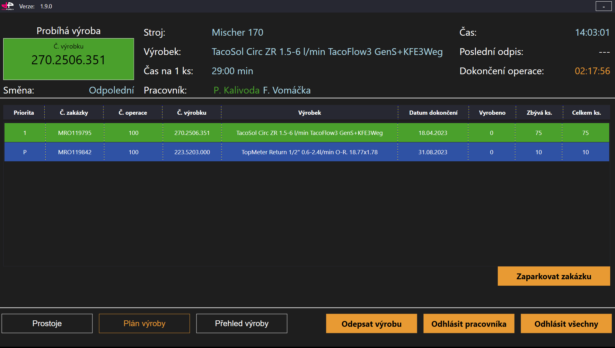The image size is (615, 348).
Task: Click 29:00 min time per piece
Action: [x=232, y=71]
